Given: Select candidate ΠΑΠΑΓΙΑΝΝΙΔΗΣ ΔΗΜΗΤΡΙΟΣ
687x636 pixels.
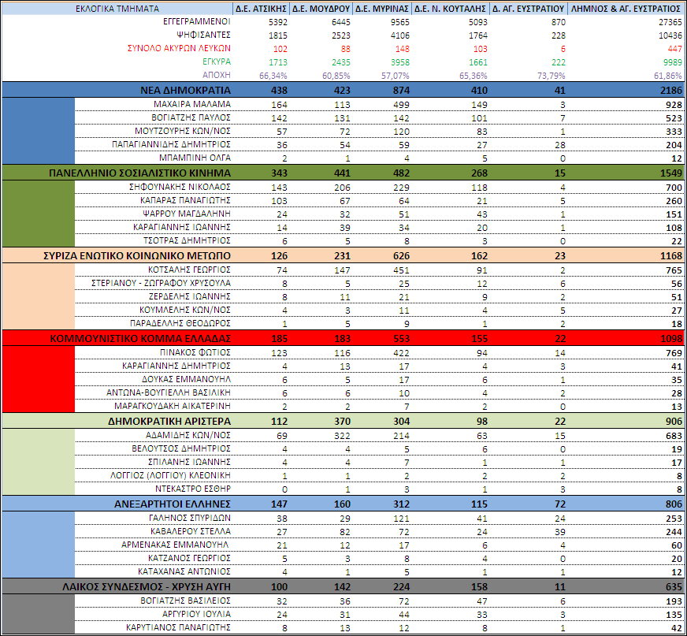Looking at the screenshot, I should tap(171, 144).
